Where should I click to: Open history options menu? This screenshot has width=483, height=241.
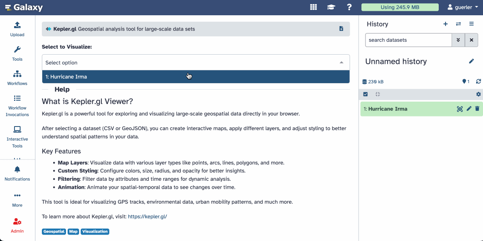[x=471, y=24]
